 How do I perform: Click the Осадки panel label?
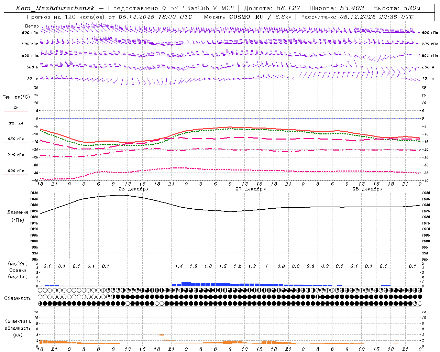18,270
